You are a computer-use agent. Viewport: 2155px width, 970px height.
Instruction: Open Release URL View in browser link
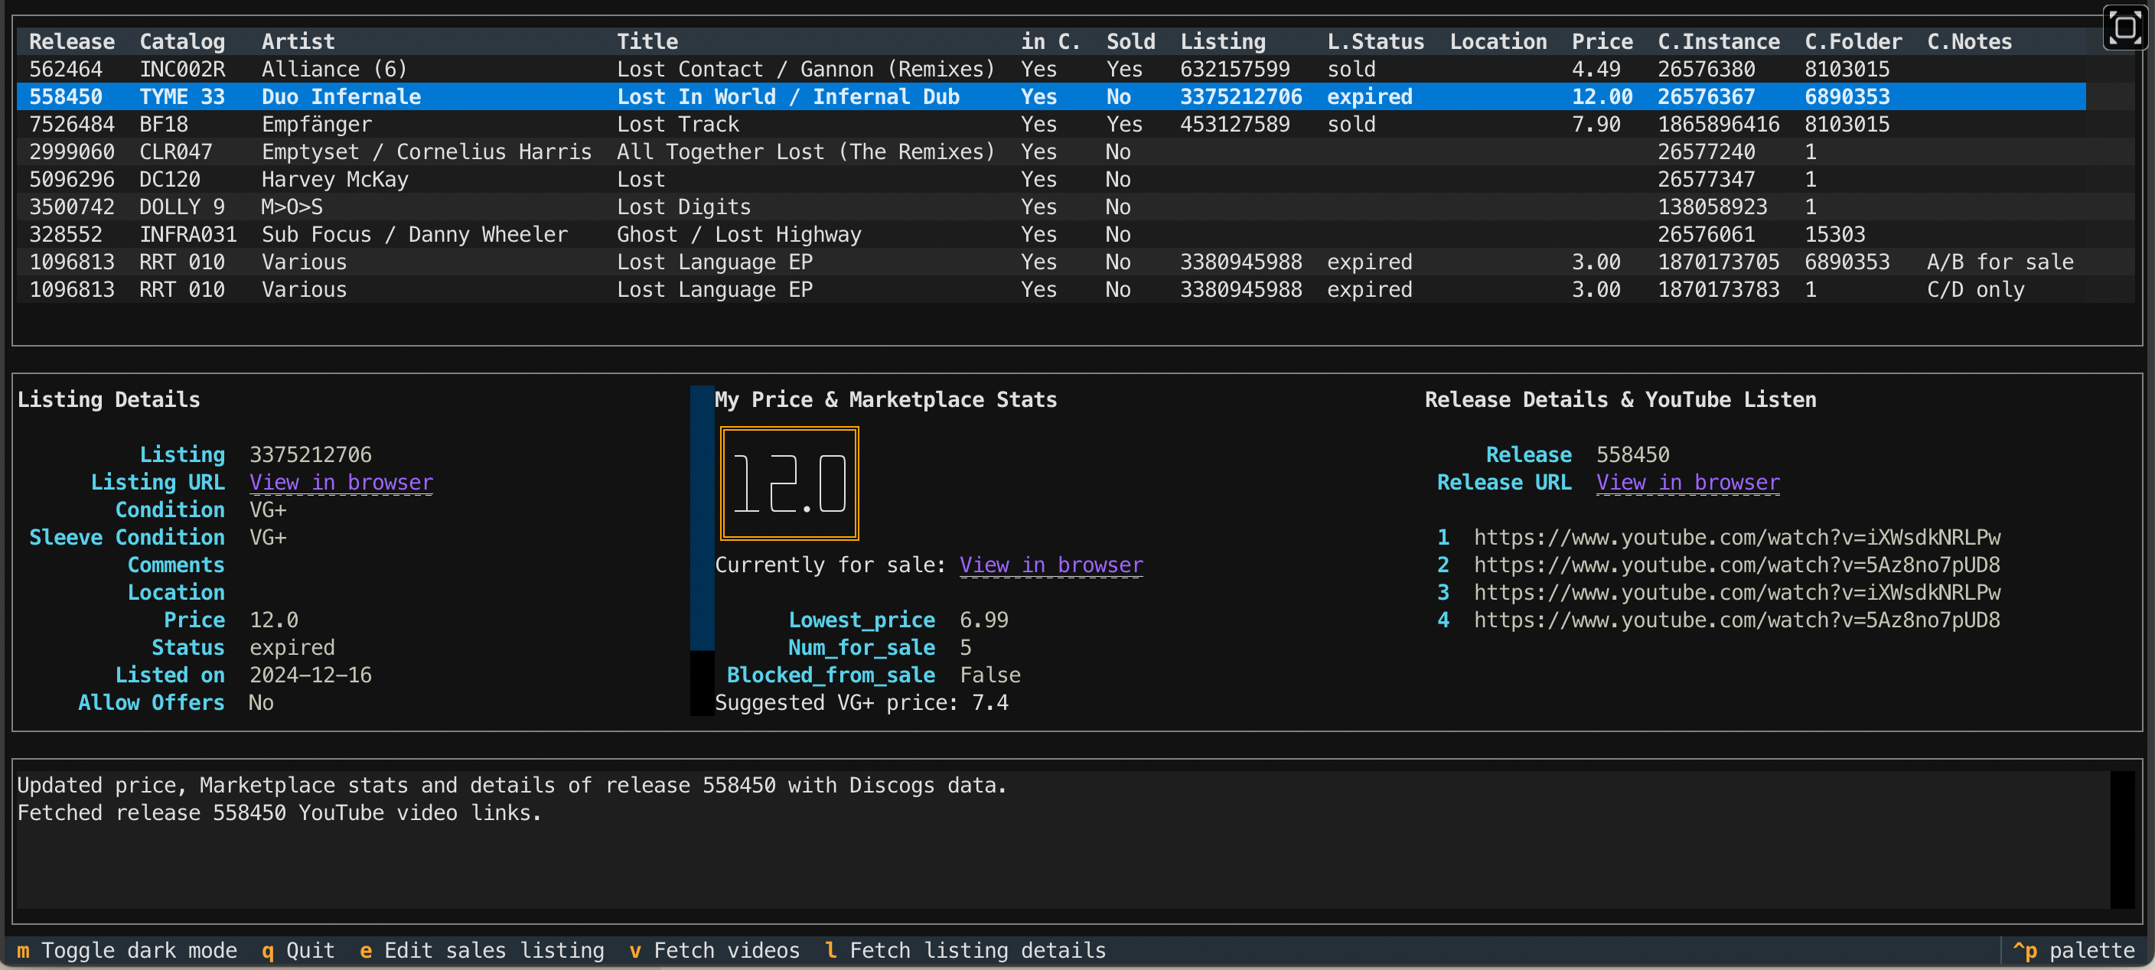(x=1687, y=483)
